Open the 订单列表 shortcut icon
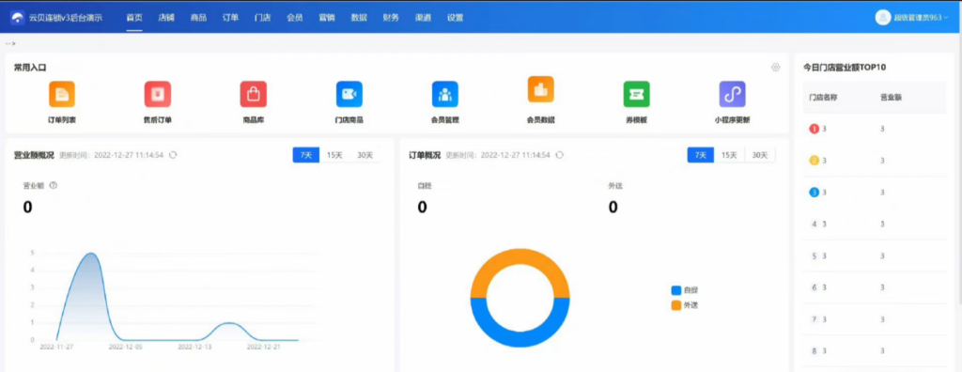 tap(62, 95)
